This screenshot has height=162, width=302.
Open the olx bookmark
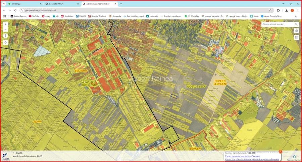tap(56, 16)
